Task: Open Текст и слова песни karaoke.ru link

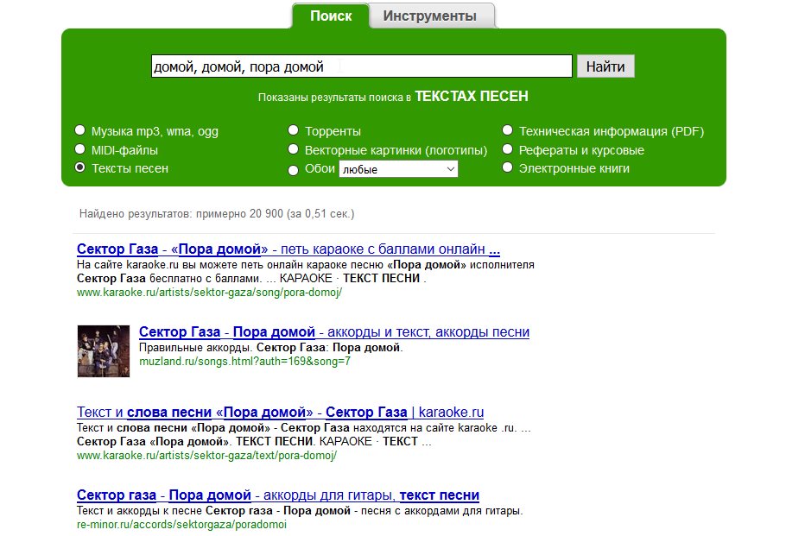Action: point(280,413)
